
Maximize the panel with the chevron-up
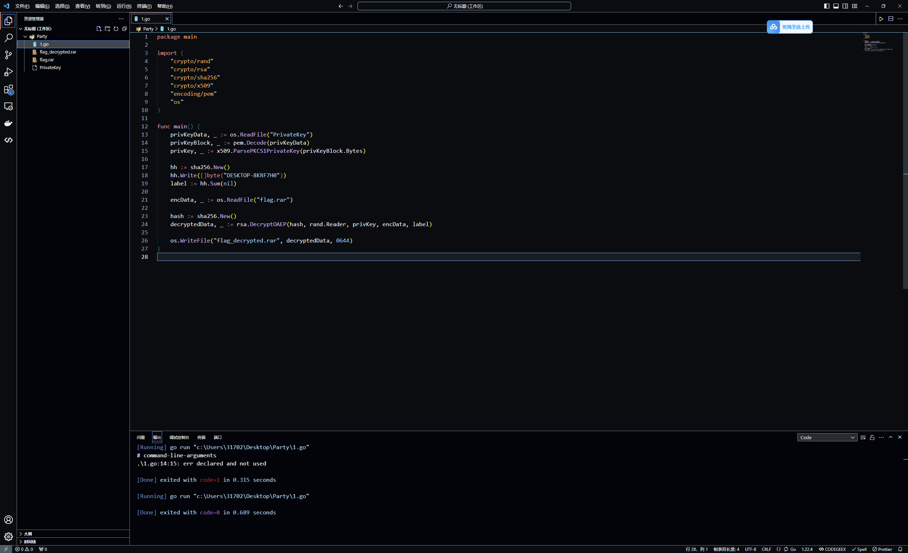pyautogui.click(x=891, y=437)
